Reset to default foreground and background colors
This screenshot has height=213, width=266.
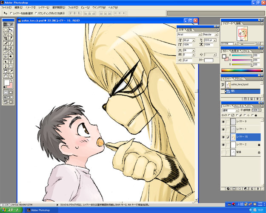point(5,87)
